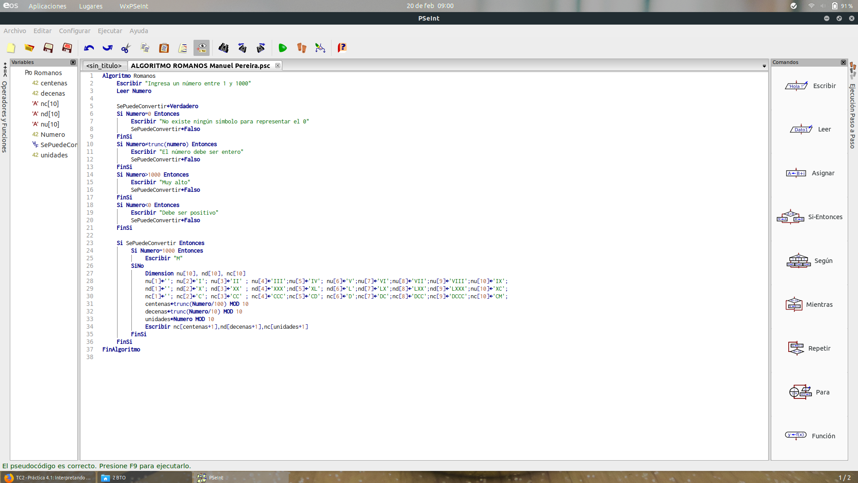Click the Run (green play) toolbar icon
The height and width of the screenshot is (483, 858).
[x=282, y=48]
